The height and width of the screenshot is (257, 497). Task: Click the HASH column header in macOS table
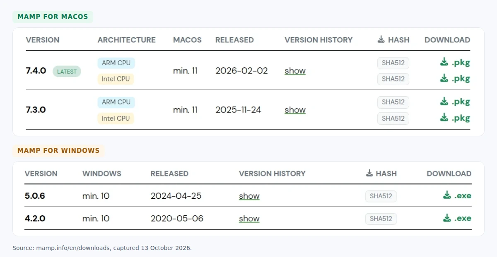(x=393, y=40)
